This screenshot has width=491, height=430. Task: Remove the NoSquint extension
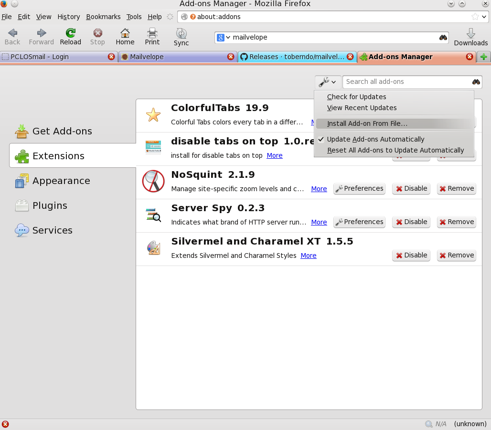pos(457,189)
